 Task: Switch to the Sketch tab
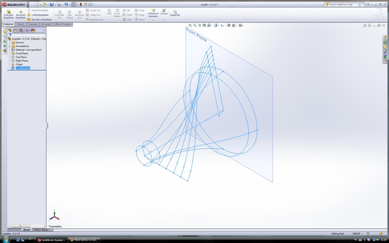coord(20,24)
